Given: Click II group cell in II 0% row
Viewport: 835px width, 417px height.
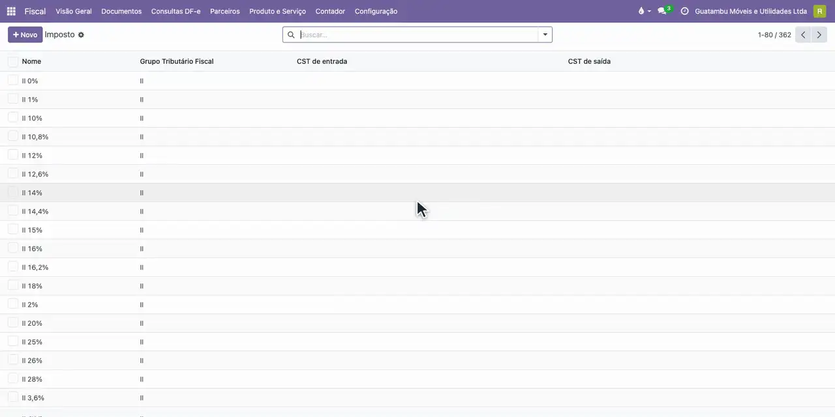Looking at the screenshot, I should click(x=142, y=81).
